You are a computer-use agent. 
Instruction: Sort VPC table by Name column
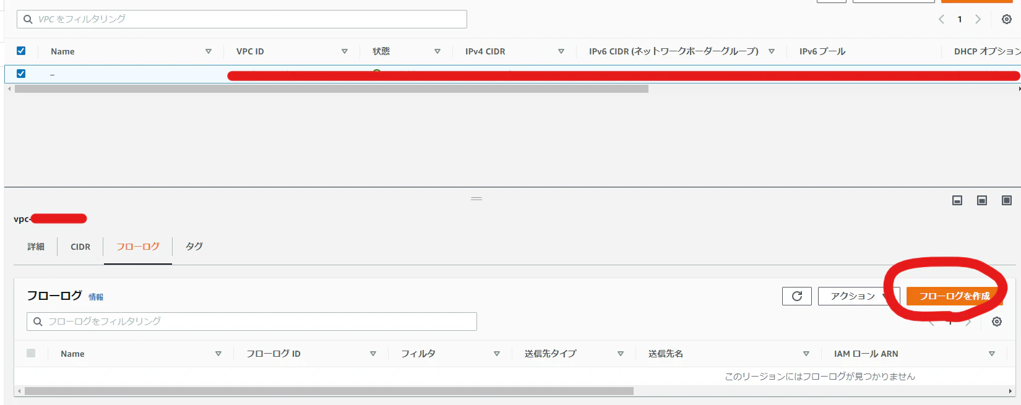[209, 51]
